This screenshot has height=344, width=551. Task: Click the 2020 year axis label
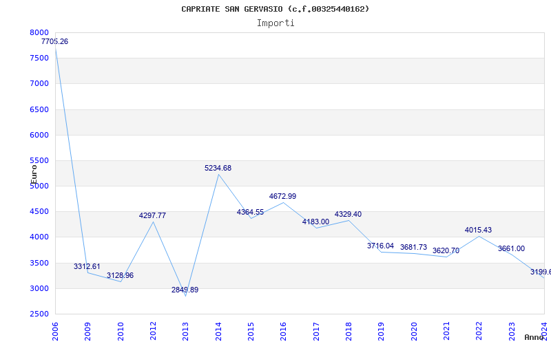tap(414, 332)
